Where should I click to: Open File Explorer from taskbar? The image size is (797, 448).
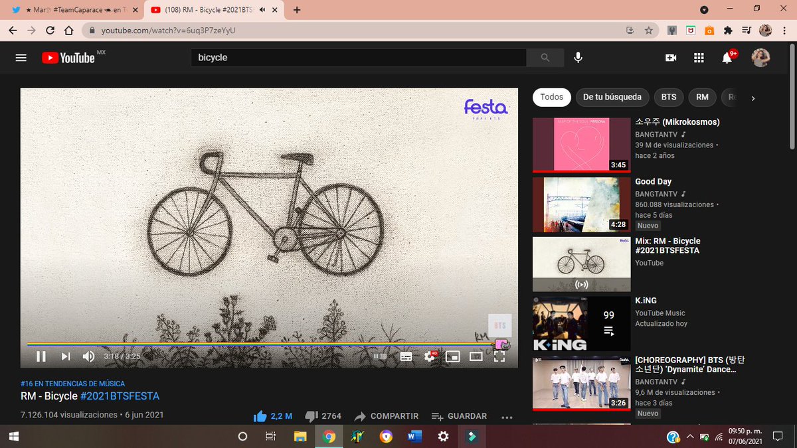click(300, 436)
